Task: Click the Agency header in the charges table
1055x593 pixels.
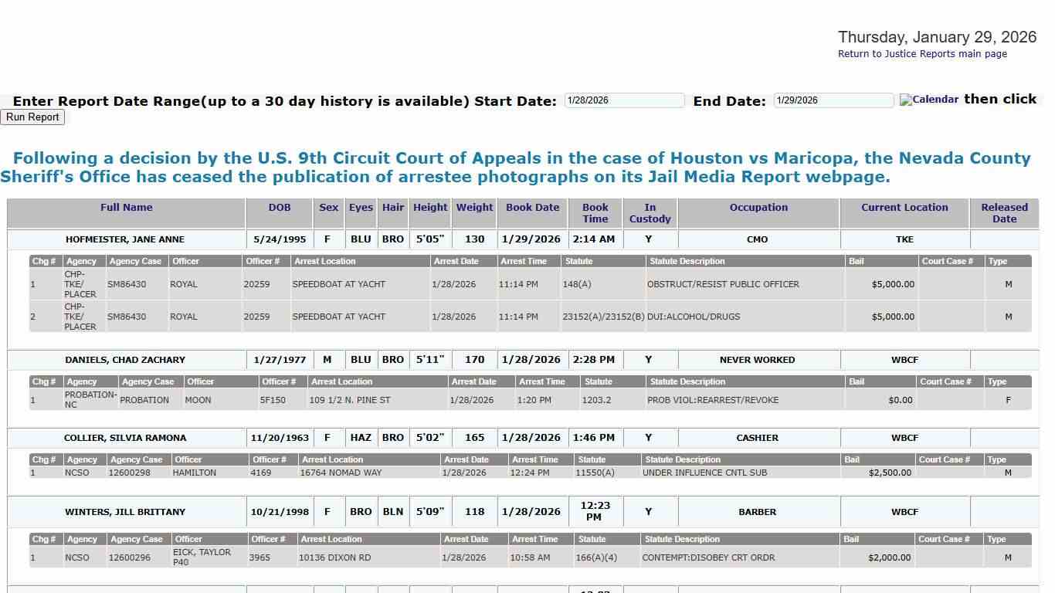Action: point(83,261)
